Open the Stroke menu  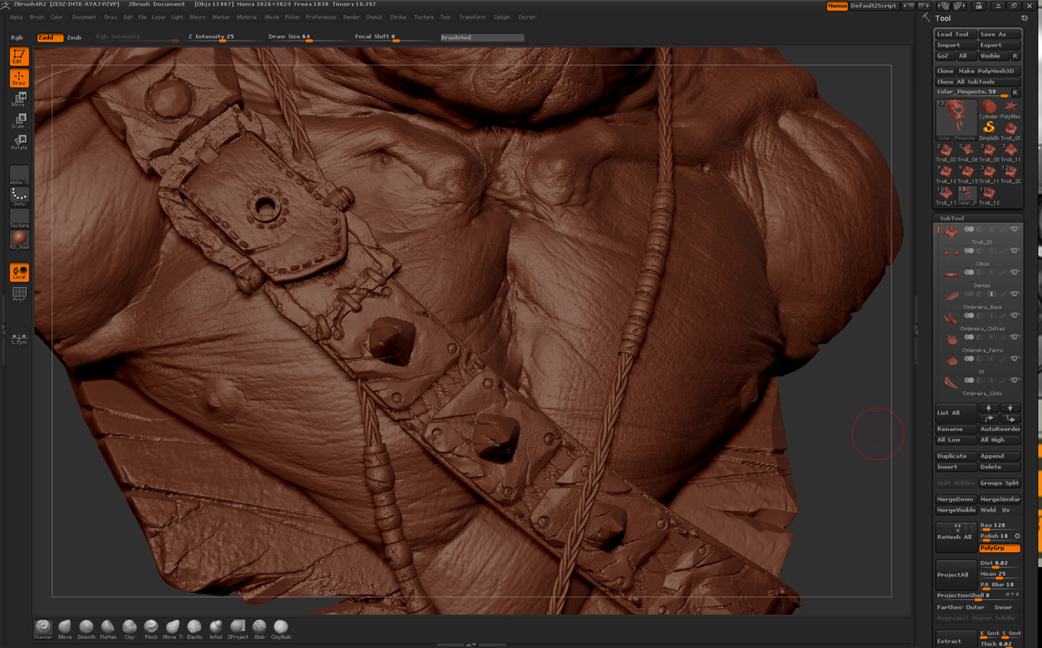[x=398, y=17]
